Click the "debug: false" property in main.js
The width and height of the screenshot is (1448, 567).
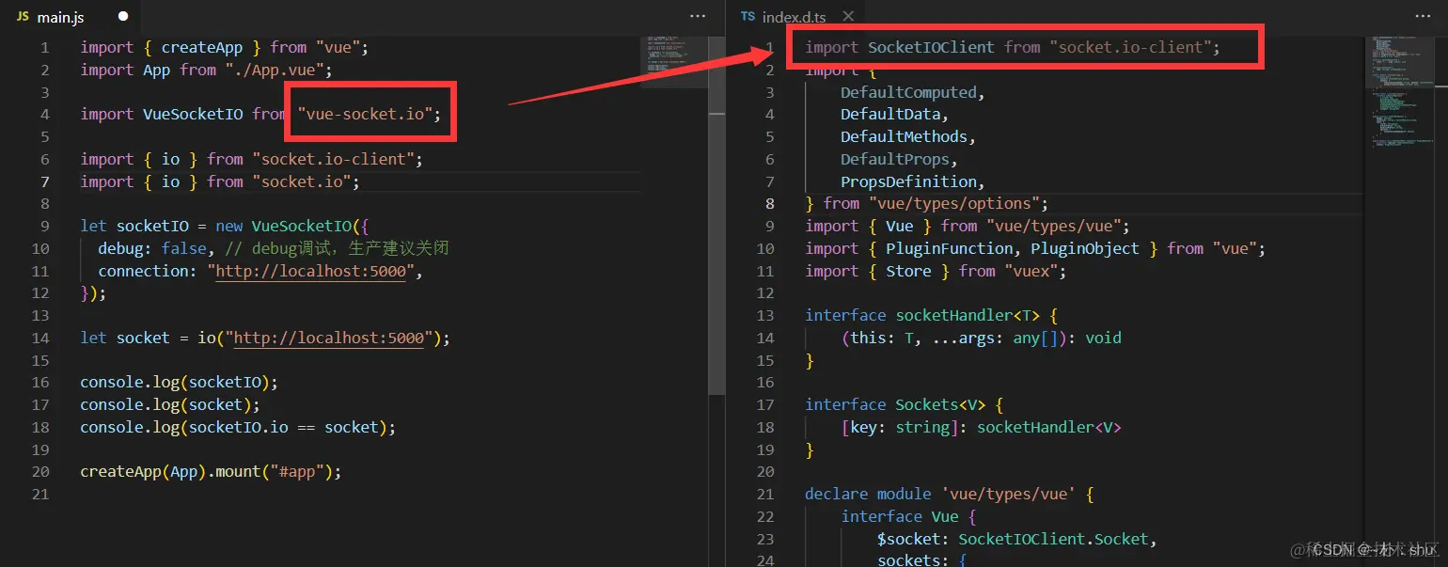[x=152, y=248]
